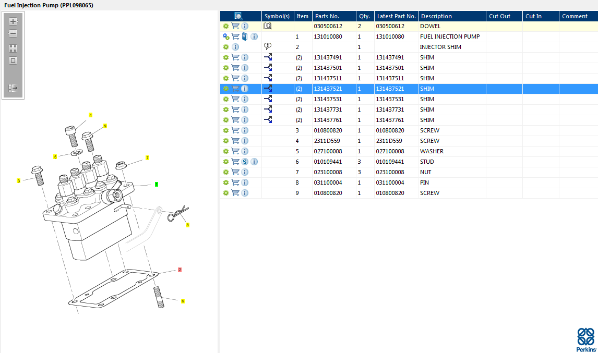The height and width of the screenshot is (353, 598).
Task: Click the Description column header
Action: point(436,16)
